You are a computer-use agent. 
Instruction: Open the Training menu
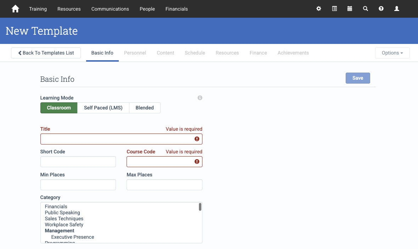click(x=38, y=9)
